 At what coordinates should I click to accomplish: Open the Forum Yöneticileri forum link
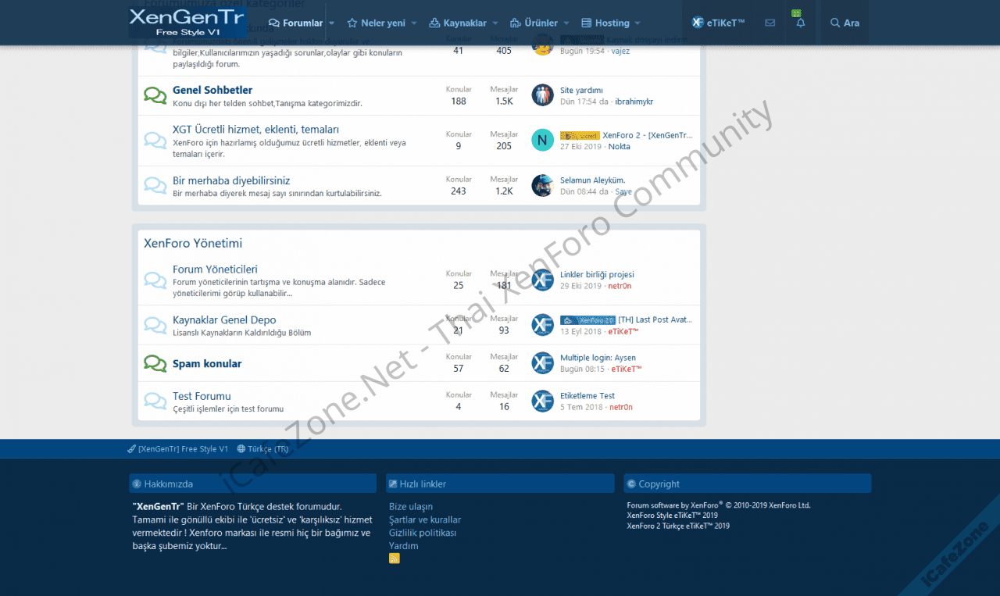point(215,269)
